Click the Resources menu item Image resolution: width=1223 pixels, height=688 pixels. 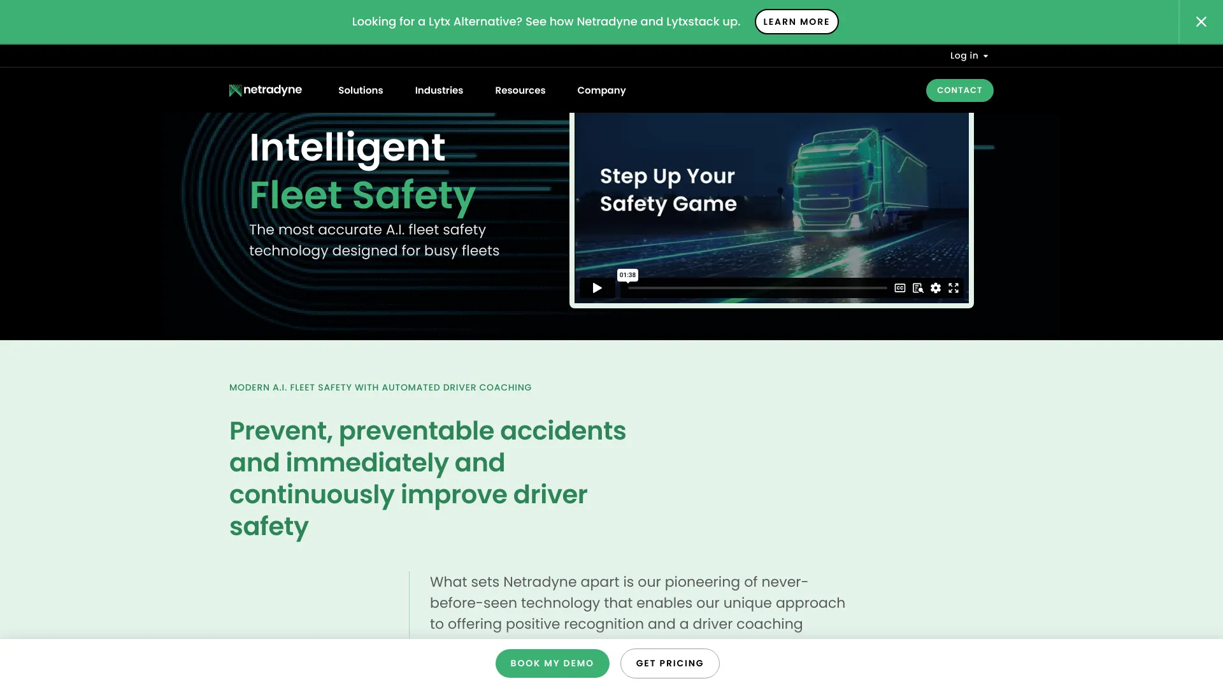click(520, 90)
